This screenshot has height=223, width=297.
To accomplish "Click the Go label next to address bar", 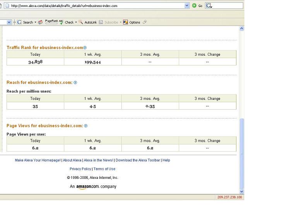I will pos(200,6).
